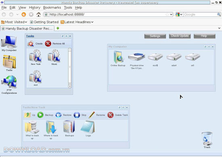222x157 pixels.
Task: Open the File menu
Action: (x=4, y=8)
